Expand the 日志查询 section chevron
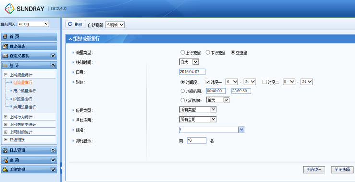355x182 pixels. [53, 150]
